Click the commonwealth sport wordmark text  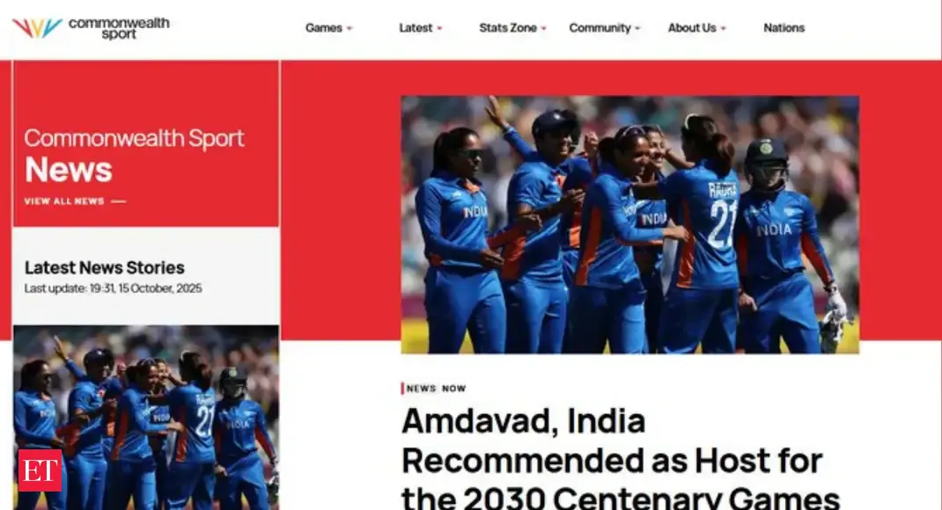click(119, 28)
